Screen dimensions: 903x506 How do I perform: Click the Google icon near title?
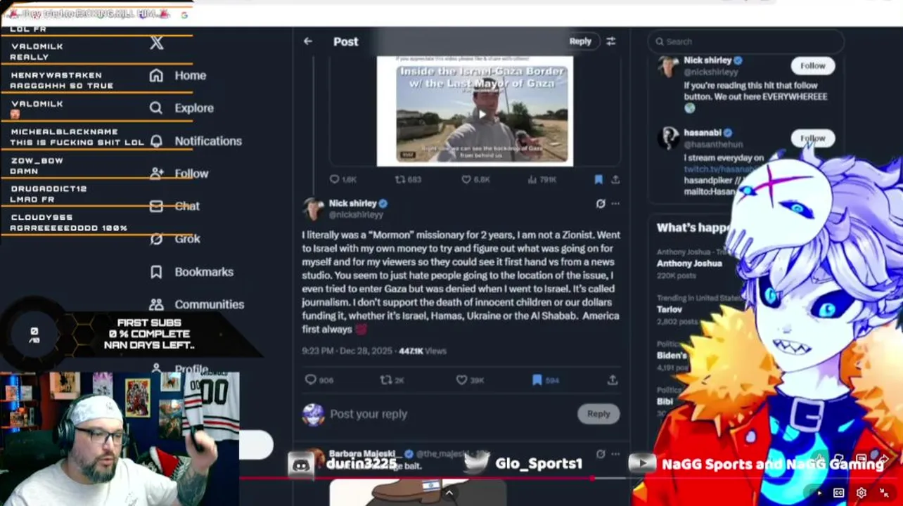pos(184,14)
